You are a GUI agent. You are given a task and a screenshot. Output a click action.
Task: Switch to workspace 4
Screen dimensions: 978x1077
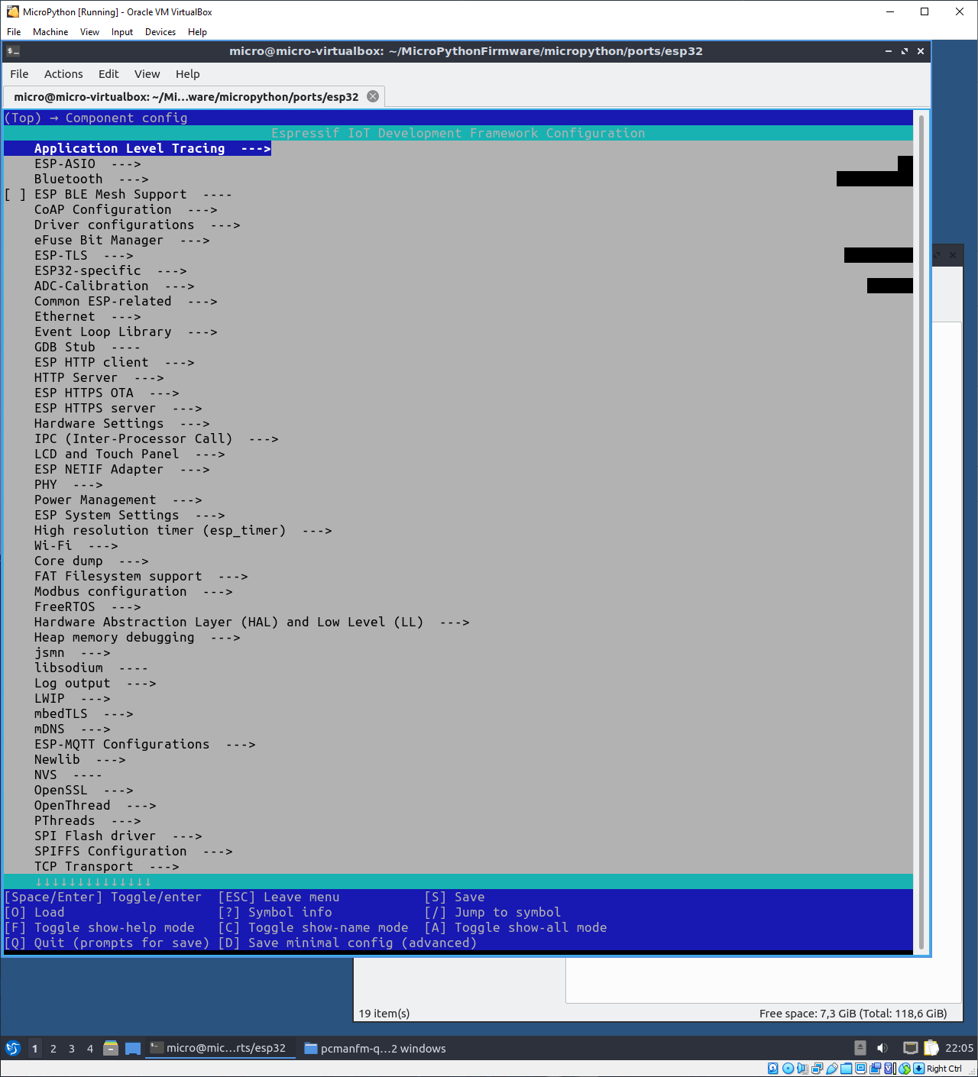point(90,1048)
